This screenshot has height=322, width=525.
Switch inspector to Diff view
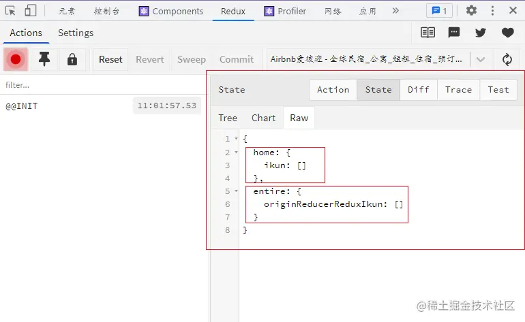pos(419,90)
